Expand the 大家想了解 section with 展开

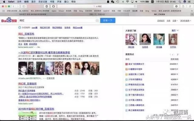tap(175, 30)
